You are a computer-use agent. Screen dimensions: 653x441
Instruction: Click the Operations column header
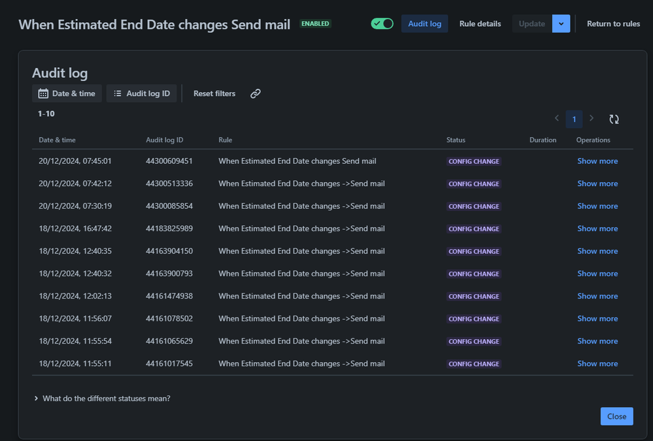tap(593, 140)
